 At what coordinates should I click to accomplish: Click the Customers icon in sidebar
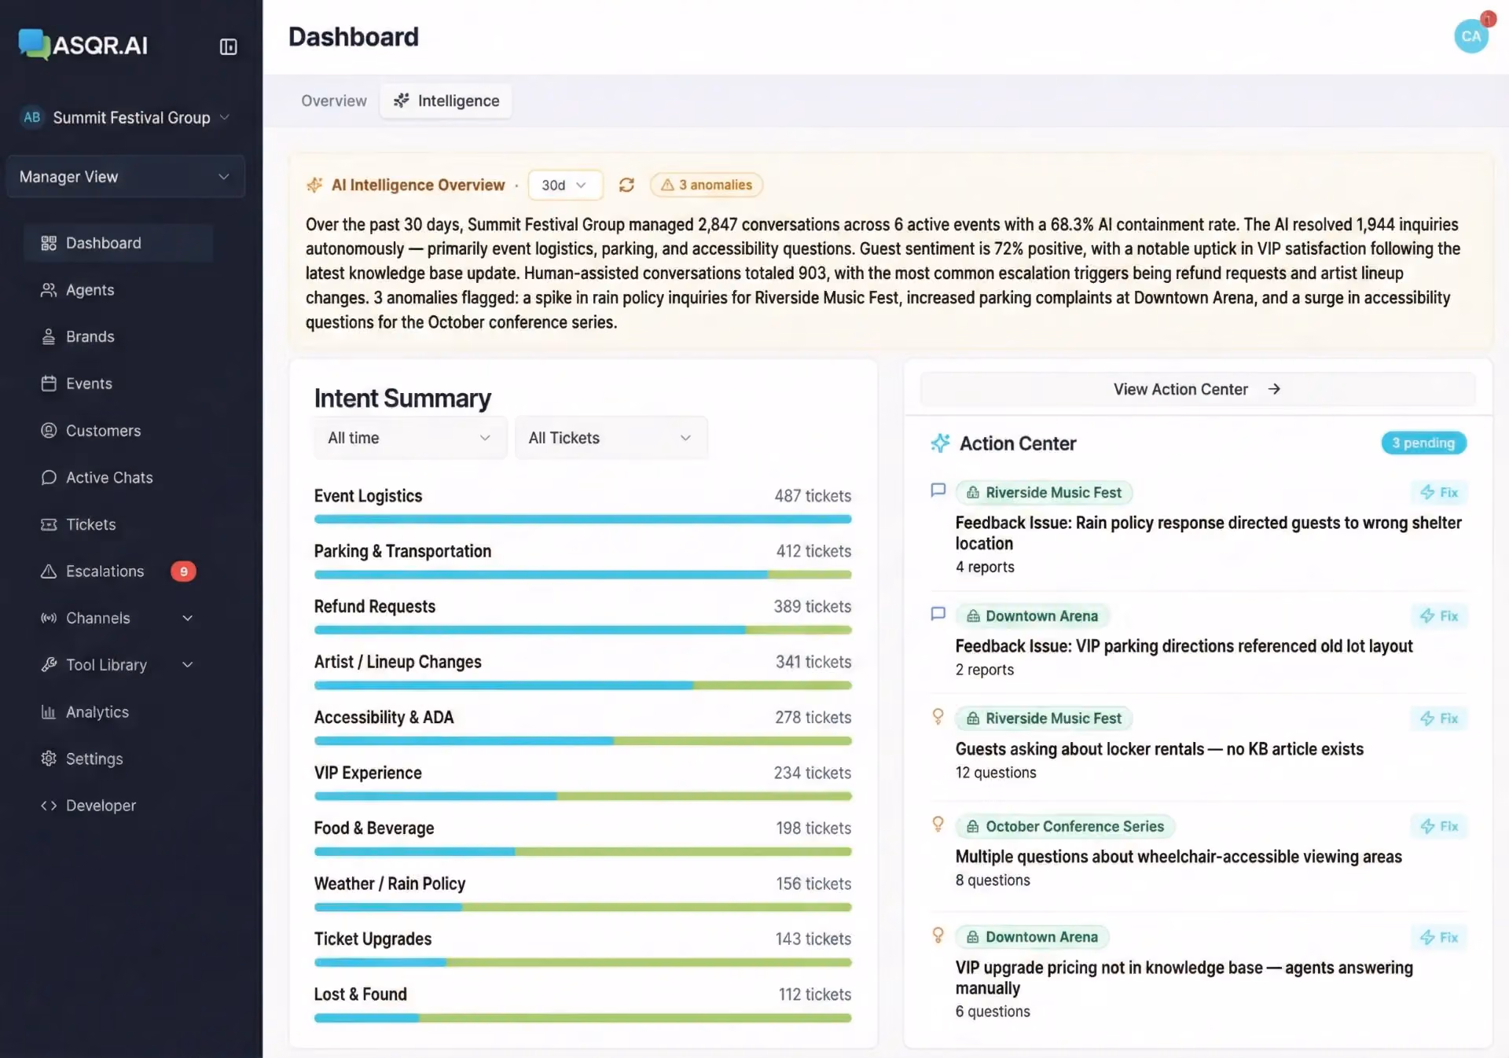click(49, 431)
